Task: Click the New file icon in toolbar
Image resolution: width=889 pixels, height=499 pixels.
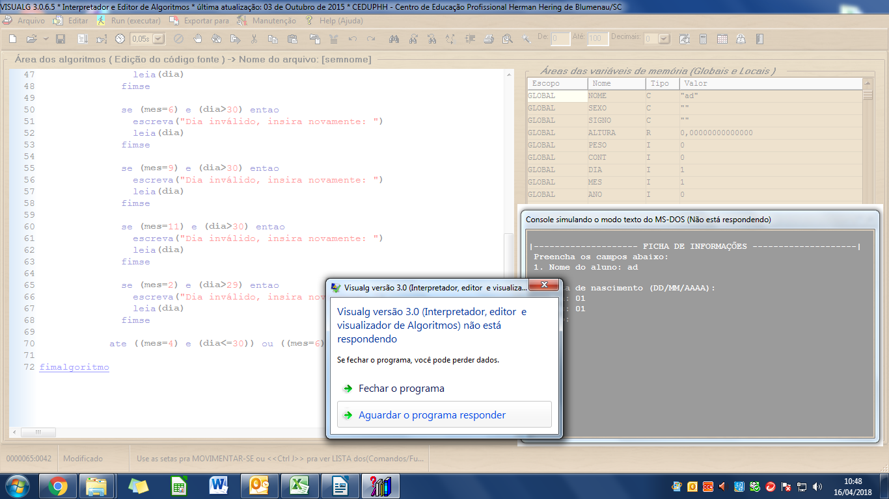Action: (13, 39)
